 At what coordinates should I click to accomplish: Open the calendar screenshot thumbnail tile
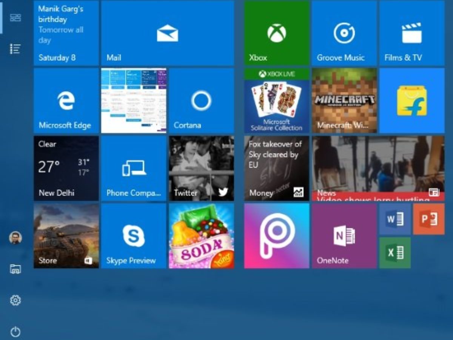click(134, 100)
